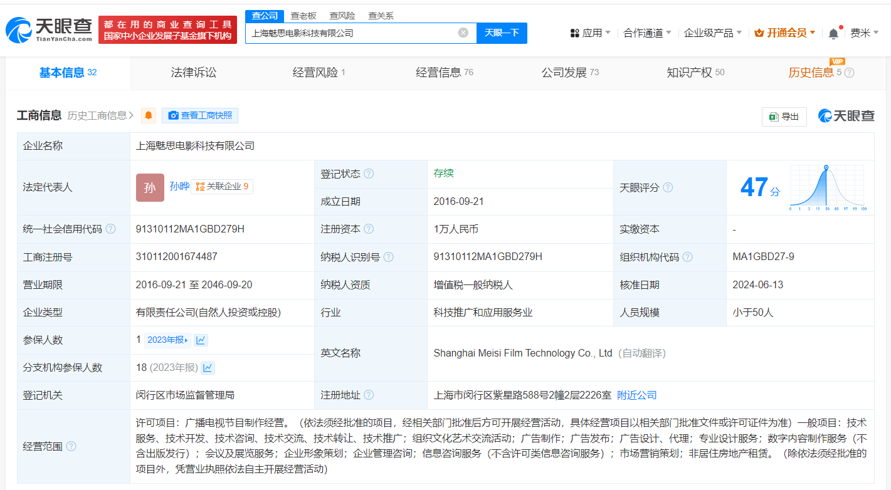Click help icon next to 登记状态
Image resolution: width=891 pixels, height=490 pixels.
[x=369, y=174]
